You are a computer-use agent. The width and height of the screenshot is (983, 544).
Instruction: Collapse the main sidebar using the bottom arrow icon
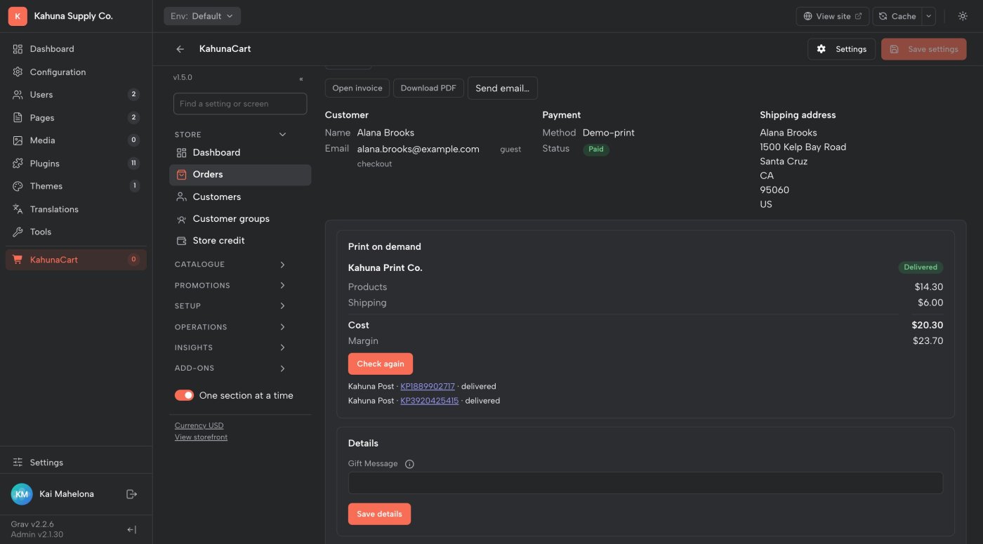pyautogui.click(x=131, y=529)
